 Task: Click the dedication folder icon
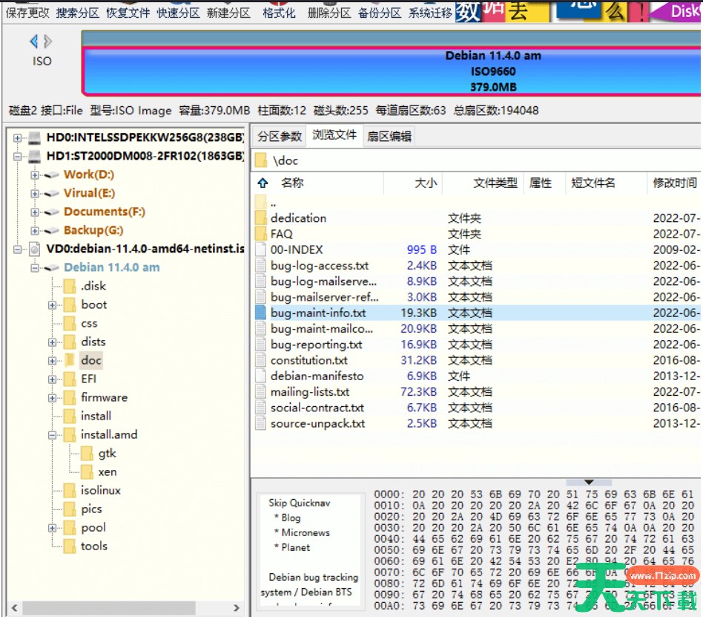pyautogui.click(x=260, y=218)
